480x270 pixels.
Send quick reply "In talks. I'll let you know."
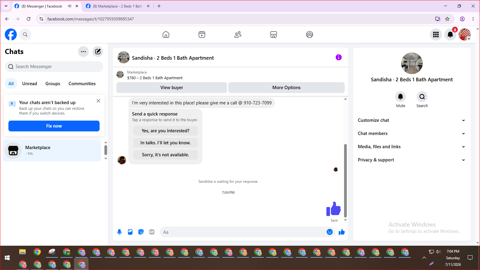coord(166,143)
